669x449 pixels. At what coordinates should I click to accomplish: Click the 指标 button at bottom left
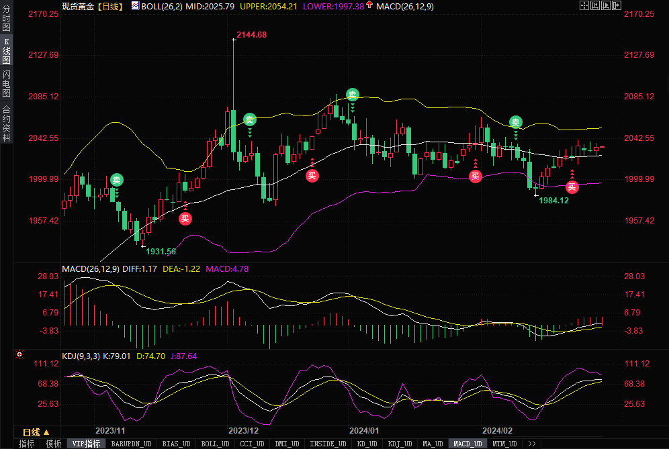(x=27, y=444)
